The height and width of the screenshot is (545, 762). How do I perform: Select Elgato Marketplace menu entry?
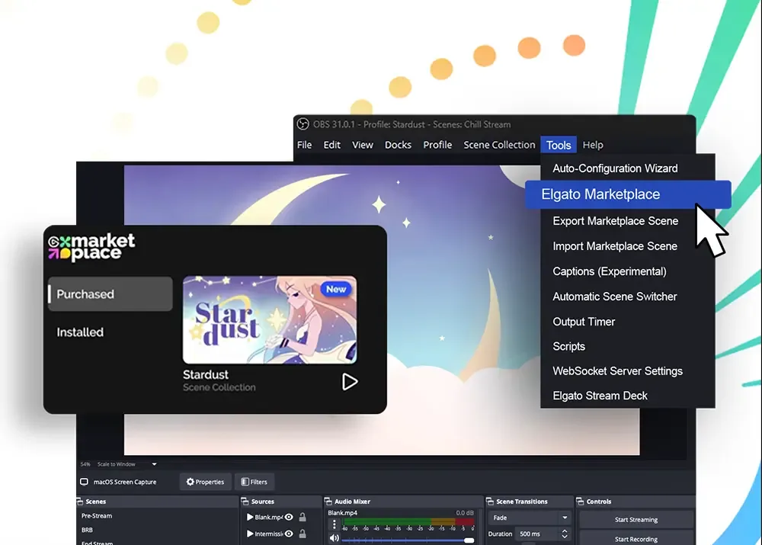click(628, 194)
